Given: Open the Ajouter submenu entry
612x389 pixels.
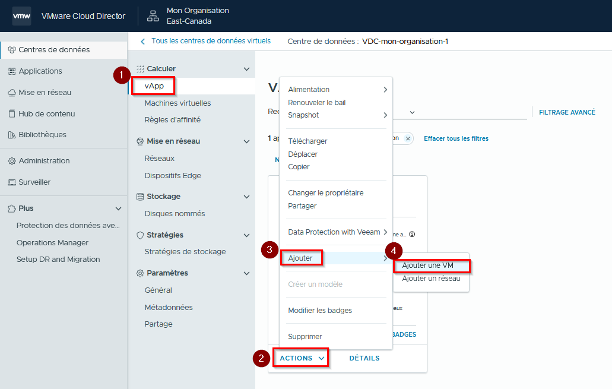Looking at the screenshot, I should [335, 258].
